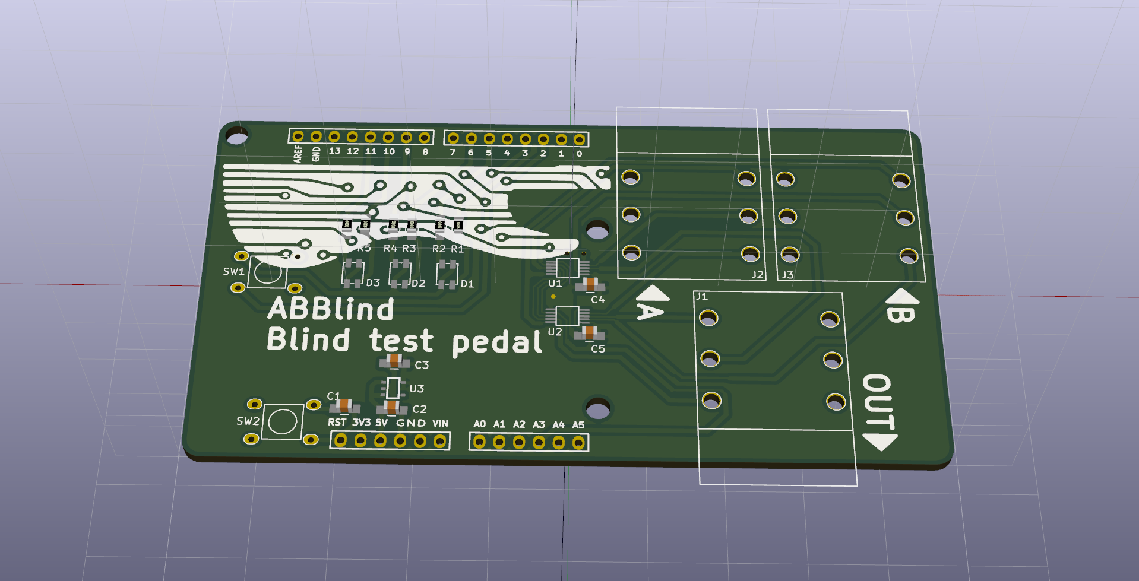This screenshot has width=1139, height=581.
Task: Click the R3 resistor label
Action: 409,248
